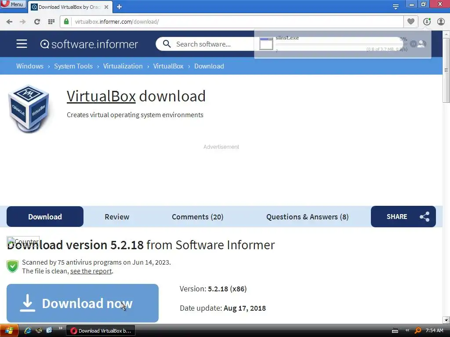Launch Internet Explorer from quick launch
The height and width of the screenshot is (337, 450).
tap(28, 330)
